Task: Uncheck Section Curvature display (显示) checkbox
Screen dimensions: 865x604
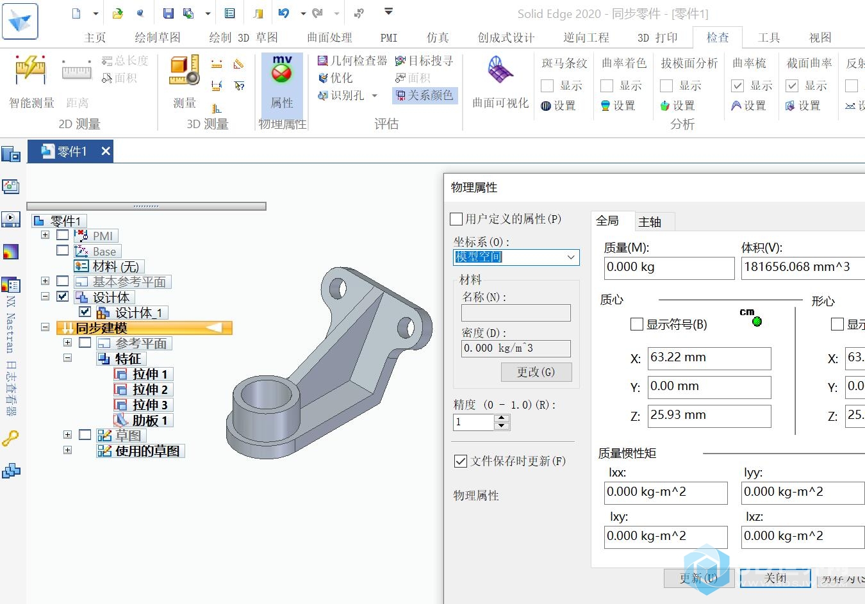Action: point(792,86)
